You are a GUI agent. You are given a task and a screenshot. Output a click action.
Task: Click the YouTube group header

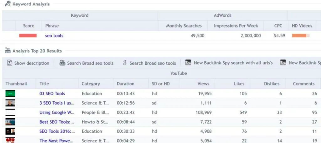[x=178, y=73]
